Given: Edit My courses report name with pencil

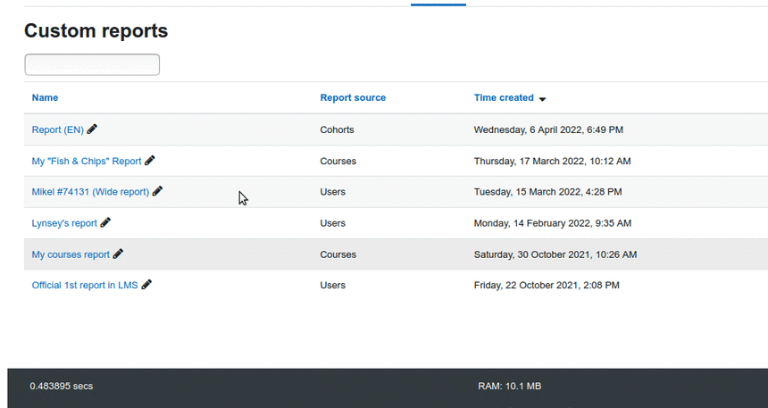Looking at the screenshot, I should coord(118,254).
